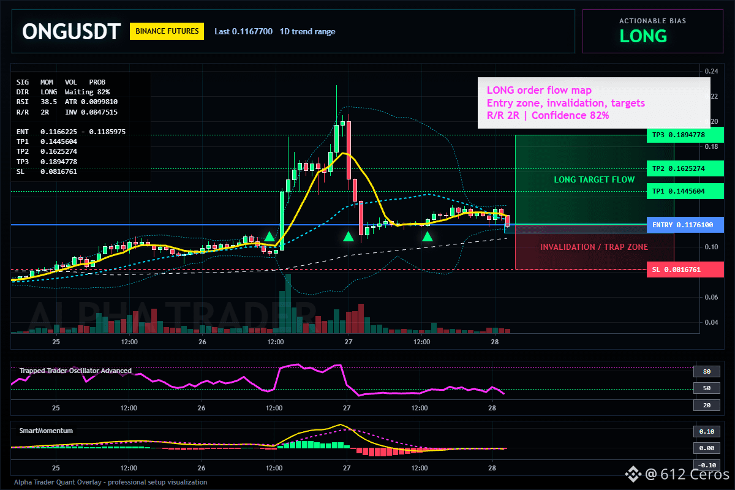Viewport: 735px width, 490px height.
Task: Click the 'Last 0.1167700' price text
Action: (243, 31)
